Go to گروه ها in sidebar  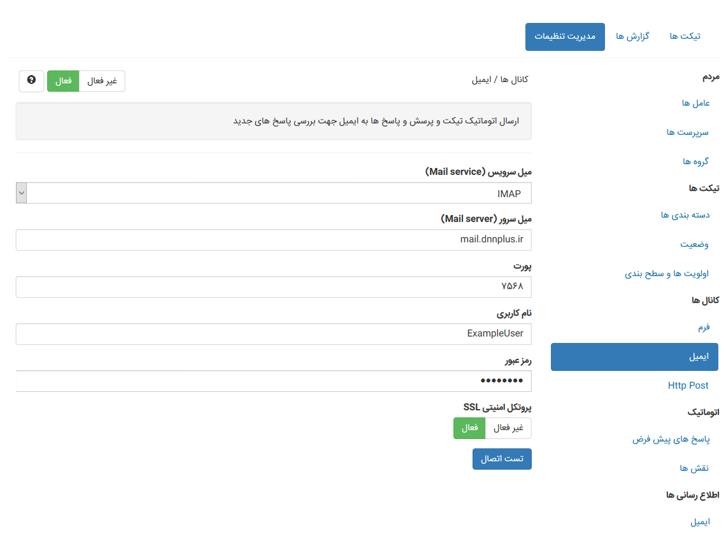tap(695, 162)
